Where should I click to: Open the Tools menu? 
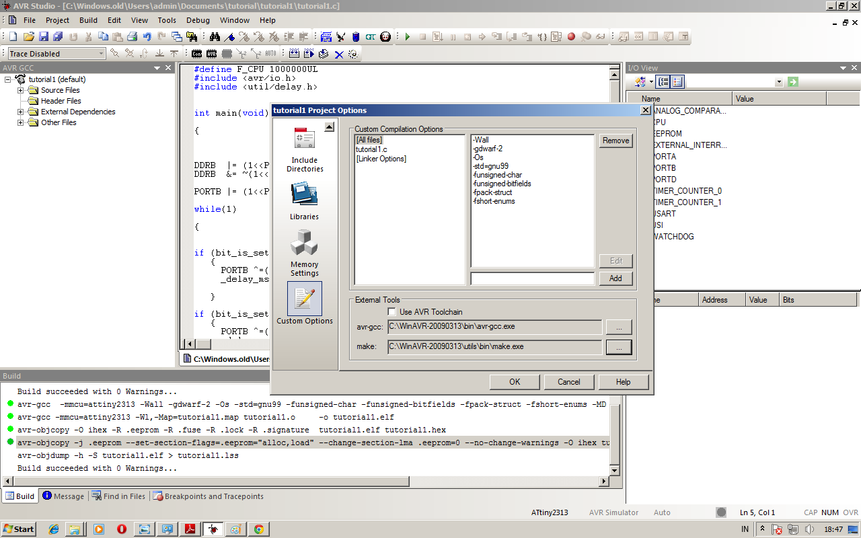pos(167,20)
